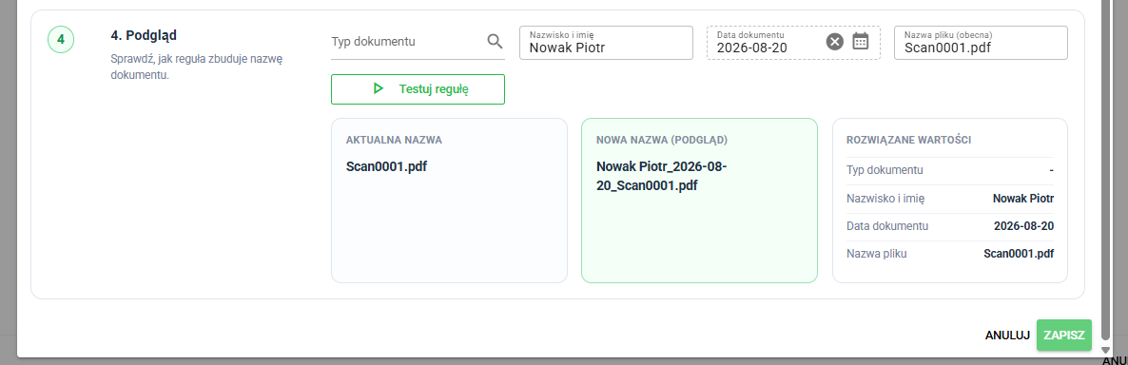Save with the ZAPISZ button
The height and width of the screenshot is (365, 1128).
click(1064, 336)
